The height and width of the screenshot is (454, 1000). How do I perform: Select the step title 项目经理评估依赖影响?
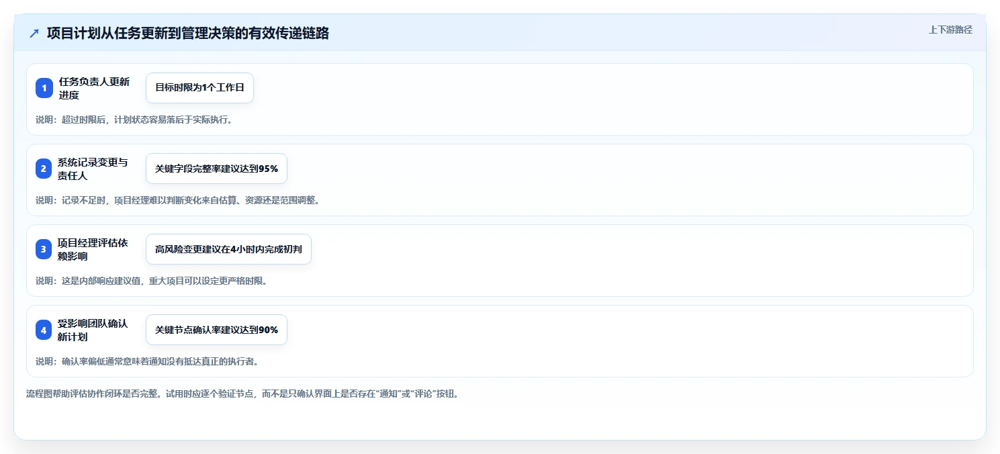click(93, 249)
